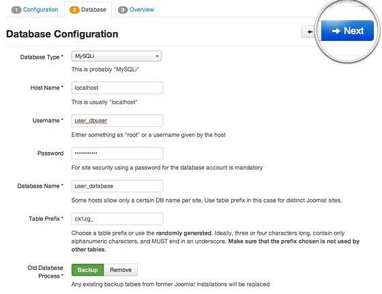The width and height of the screenshot is (382, 294).
Task: Click the "This is probably MySQLi" hint
Action: (105, 70)
